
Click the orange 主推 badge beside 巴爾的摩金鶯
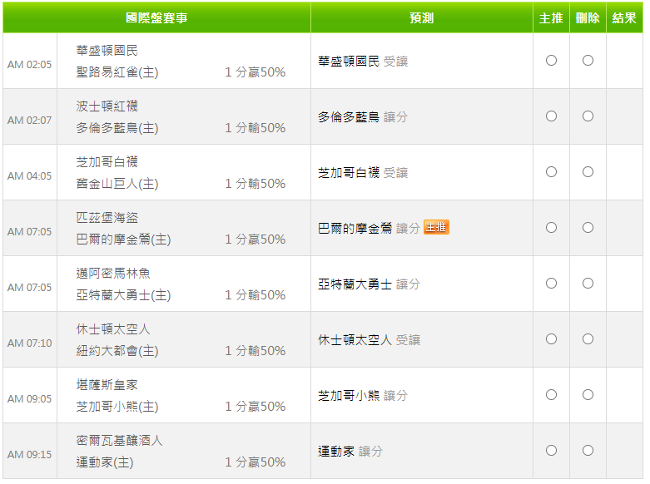tap(436, 227)
